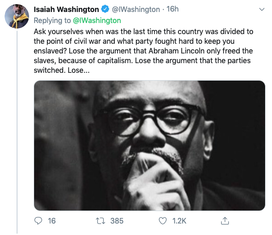Click the 16 replies count
The image size is (272, 235).
pyautogui.click(x=52, y=221)
